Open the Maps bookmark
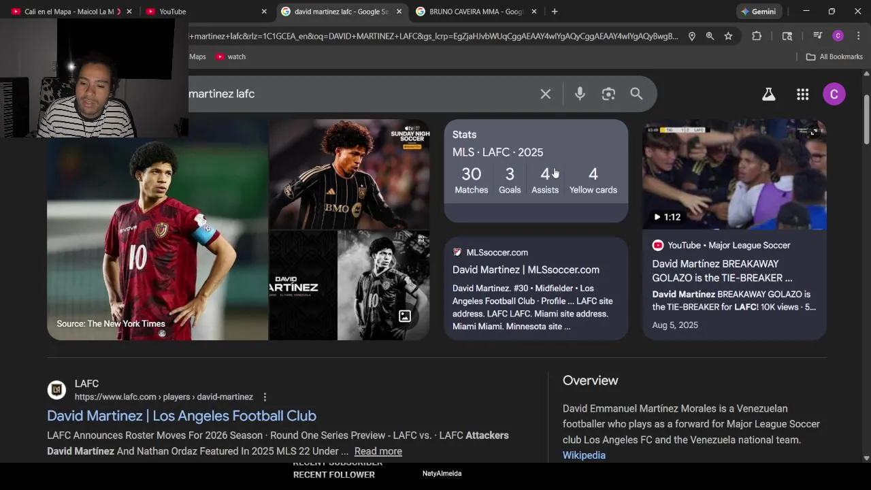 [197, 56]
